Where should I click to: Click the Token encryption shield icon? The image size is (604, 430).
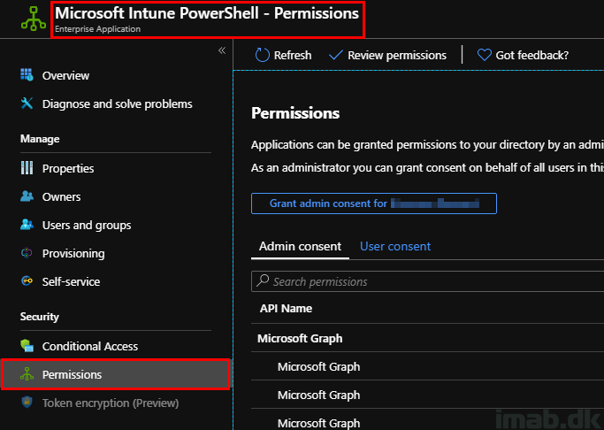click(27, 403)
